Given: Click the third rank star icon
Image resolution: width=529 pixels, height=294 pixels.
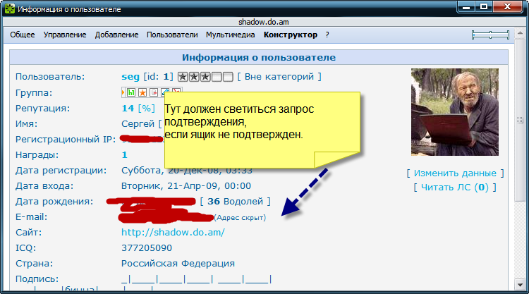Looking at the screenshot, I should (x=205, y=77).
